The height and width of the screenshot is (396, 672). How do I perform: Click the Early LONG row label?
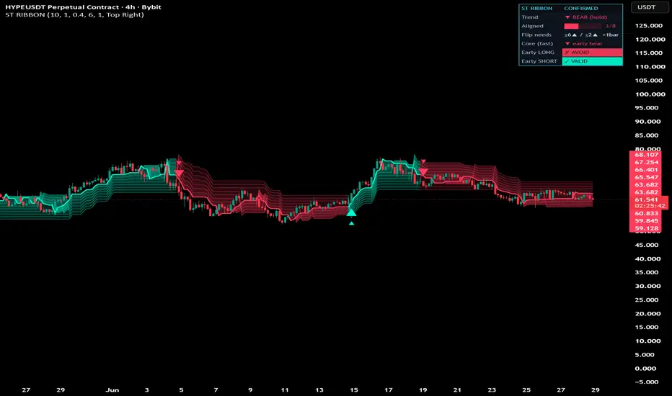(x=538, y=53)
